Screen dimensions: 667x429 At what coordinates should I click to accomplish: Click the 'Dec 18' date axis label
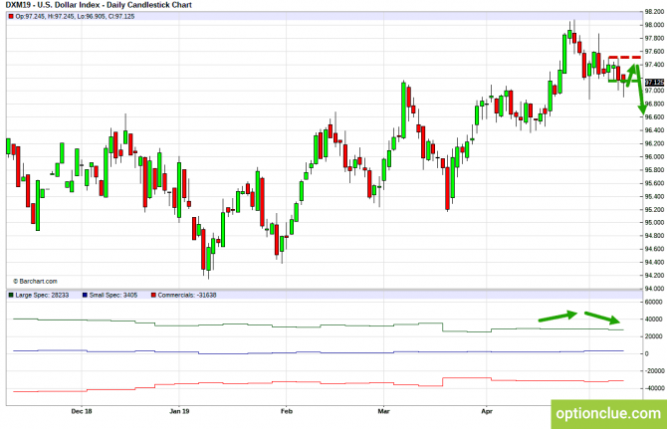tap(82, 411)
